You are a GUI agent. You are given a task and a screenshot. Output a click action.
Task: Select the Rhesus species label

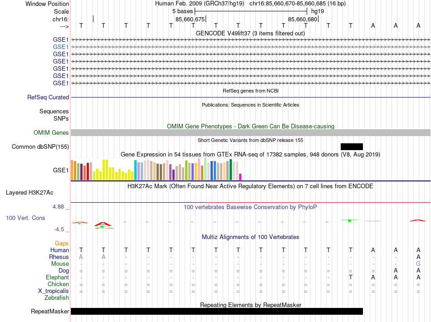[x=59, y=257]
